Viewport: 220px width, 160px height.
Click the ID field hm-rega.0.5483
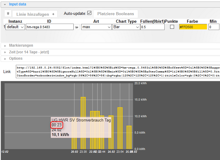point(50,27)
